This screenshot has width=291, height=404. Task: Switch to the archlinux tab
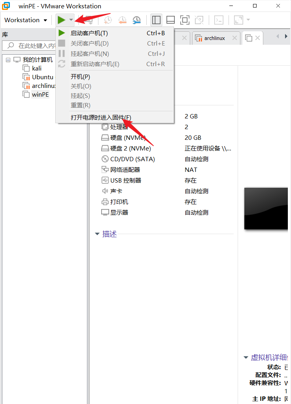tap(214, 38)
